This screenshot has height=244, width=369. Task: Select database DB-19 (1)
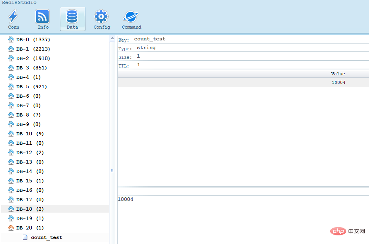30,219
